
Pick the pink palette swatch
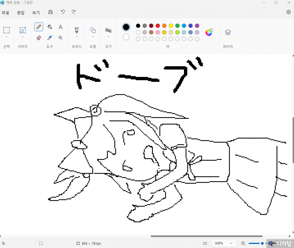[x=158, y=32]
